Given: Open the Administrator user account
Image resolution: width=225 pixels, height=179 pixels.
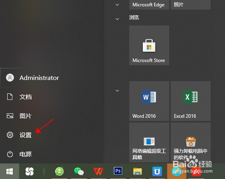Looking at the screenshot, I should [x=32, y=78].
